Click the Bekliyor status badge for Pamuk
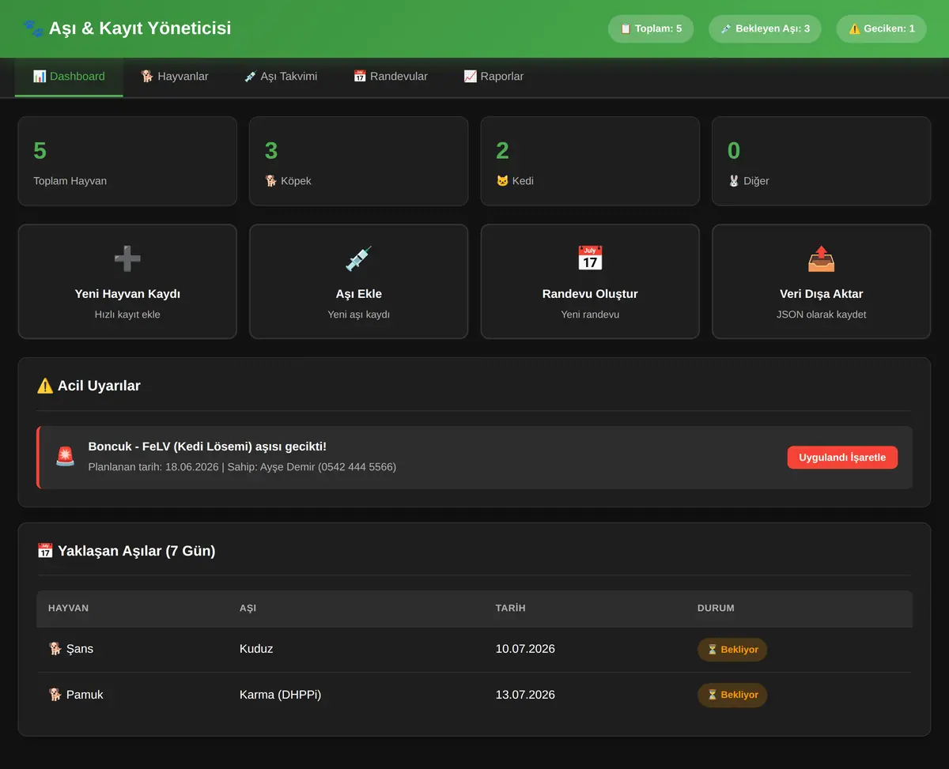Screen dimensions: 949x769 pos(732,695)
